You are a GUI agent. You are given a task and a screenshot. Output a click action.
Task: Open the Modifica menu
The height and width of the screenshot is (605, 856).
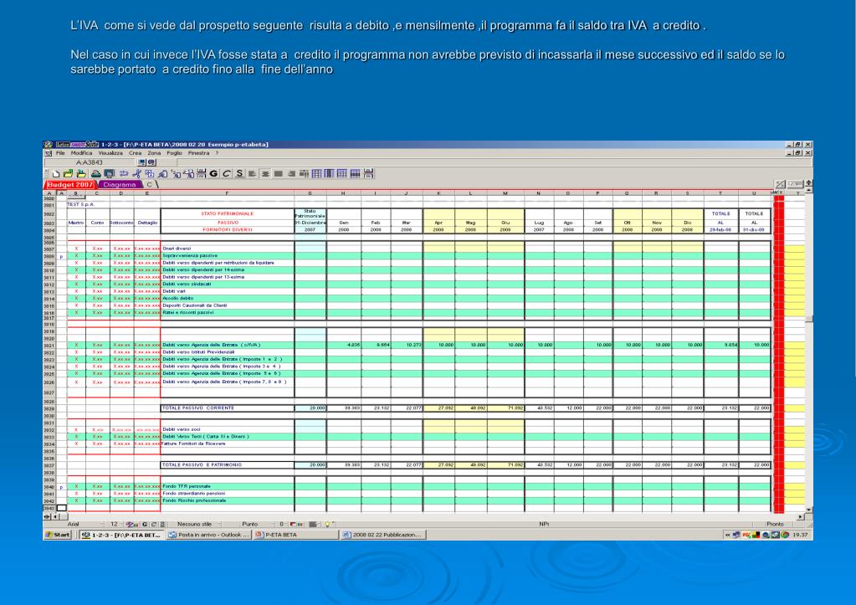[x=81, y=153]
